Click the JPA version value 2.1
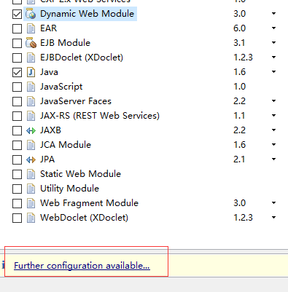 [239, 159]
